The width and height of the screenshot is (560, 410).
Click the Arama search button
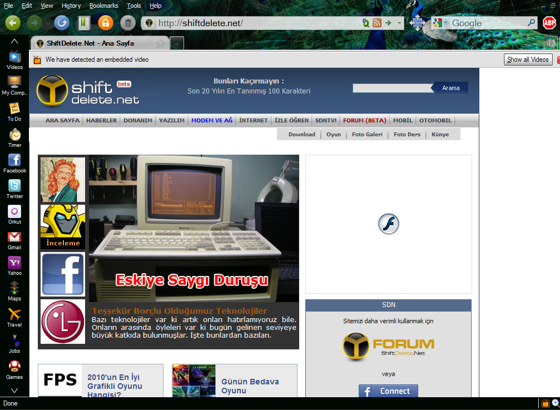pos(450,88)
